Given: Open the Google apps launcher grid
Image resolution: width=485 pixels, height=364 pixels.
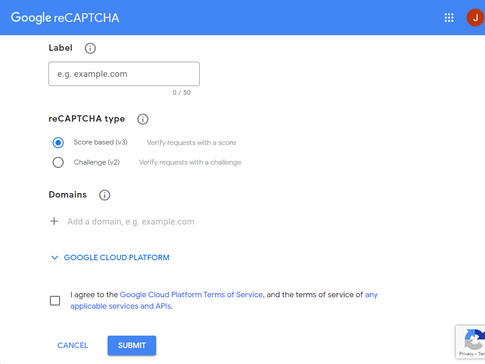Looking at the screenshot, I should (449, 17).
